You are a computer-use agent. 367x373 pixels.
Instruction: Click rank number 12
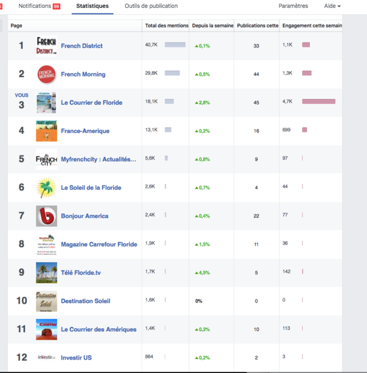pos(21,357)
